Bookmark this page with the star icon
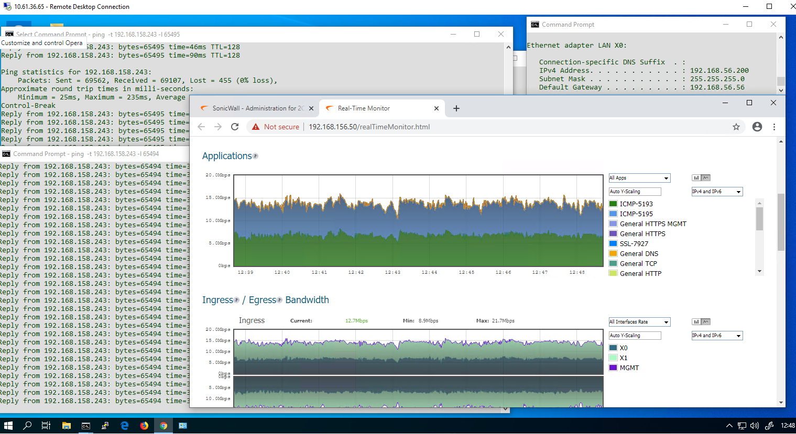The image size is (796, 434). [736, 127]
